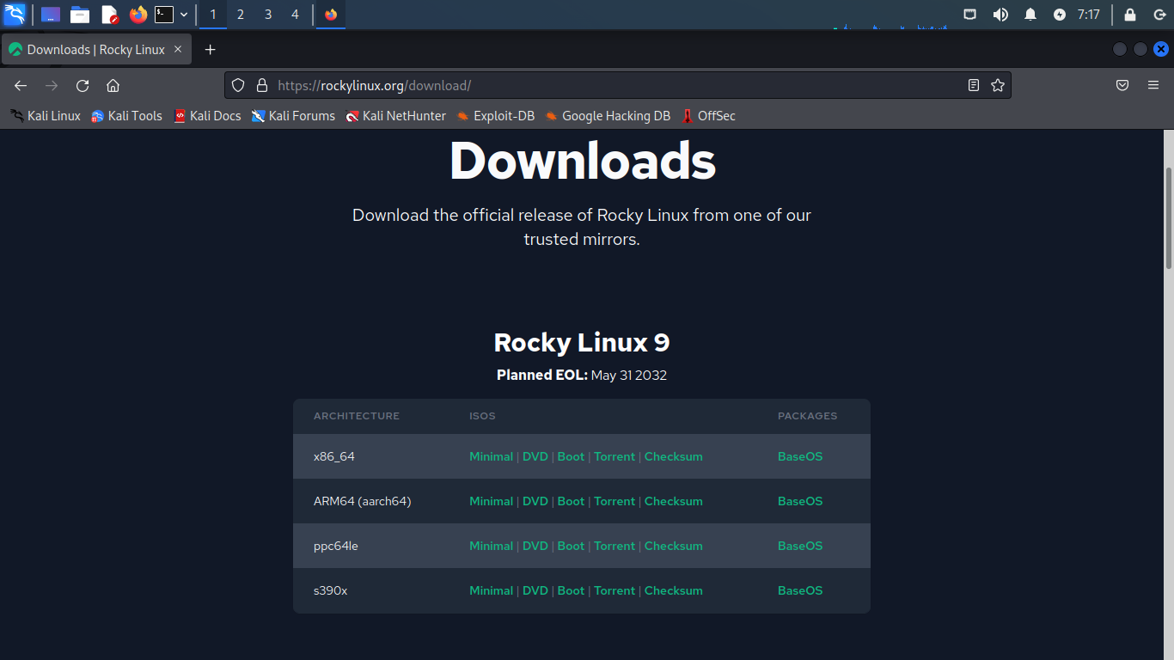Reload the current page

coord(83,86)
